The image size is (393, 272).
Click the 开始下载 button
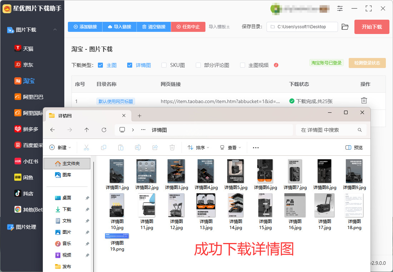[372, 27]
